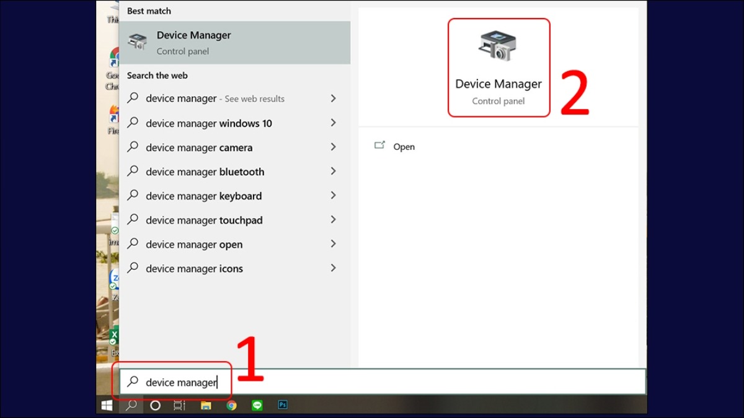The height and width of the screenshot is (418, 744).
Task: Select Device Manager Control panel best match
Action: coord(234,43)
